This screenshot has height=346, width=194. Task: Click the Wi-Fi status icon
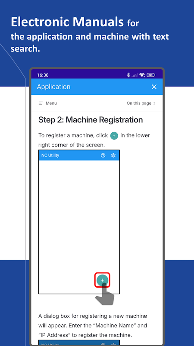pyautogui.click(x=142, y=75)
